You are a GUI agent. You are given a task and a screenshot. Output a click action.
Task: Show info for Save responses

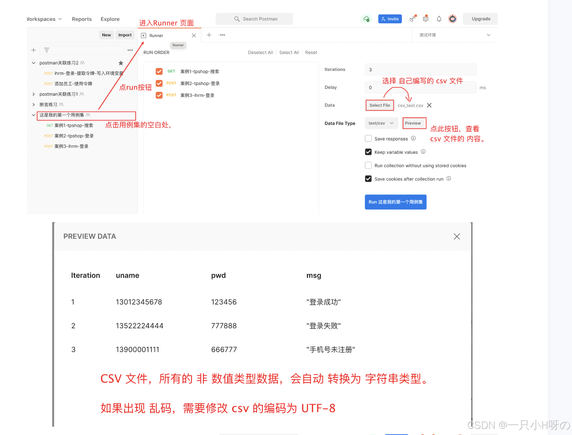tap(414, 138)
